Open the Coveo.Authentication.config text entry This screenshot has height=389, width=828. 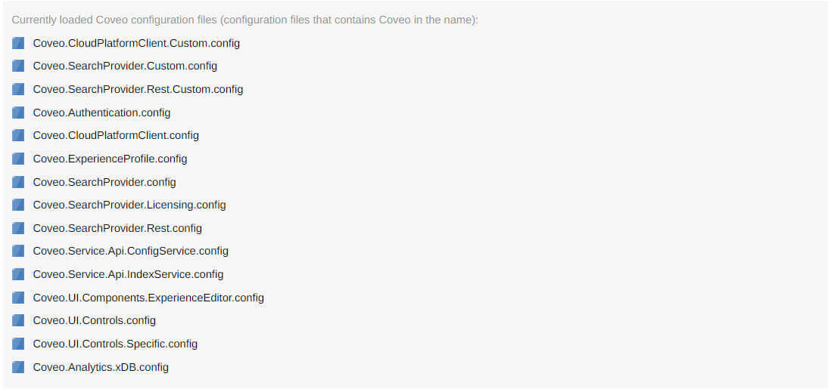[x=101, y=113]
